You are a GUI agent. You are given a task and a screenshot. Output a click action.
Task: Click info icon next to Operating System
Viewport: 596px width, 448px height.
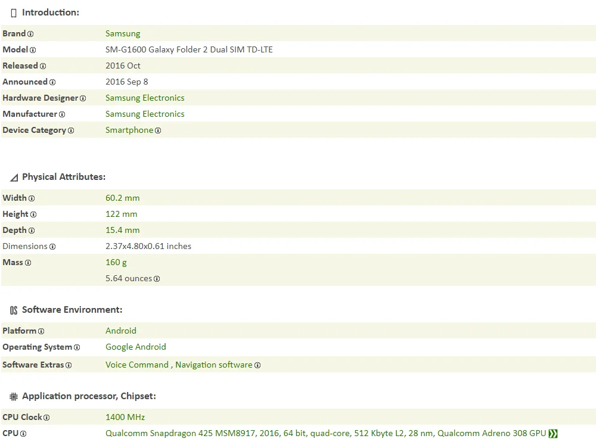pyautogui.click(x=77, y=347)
